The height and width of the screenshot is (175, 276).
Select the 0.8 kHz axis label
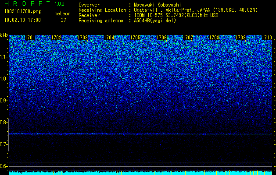click(4, 122)
